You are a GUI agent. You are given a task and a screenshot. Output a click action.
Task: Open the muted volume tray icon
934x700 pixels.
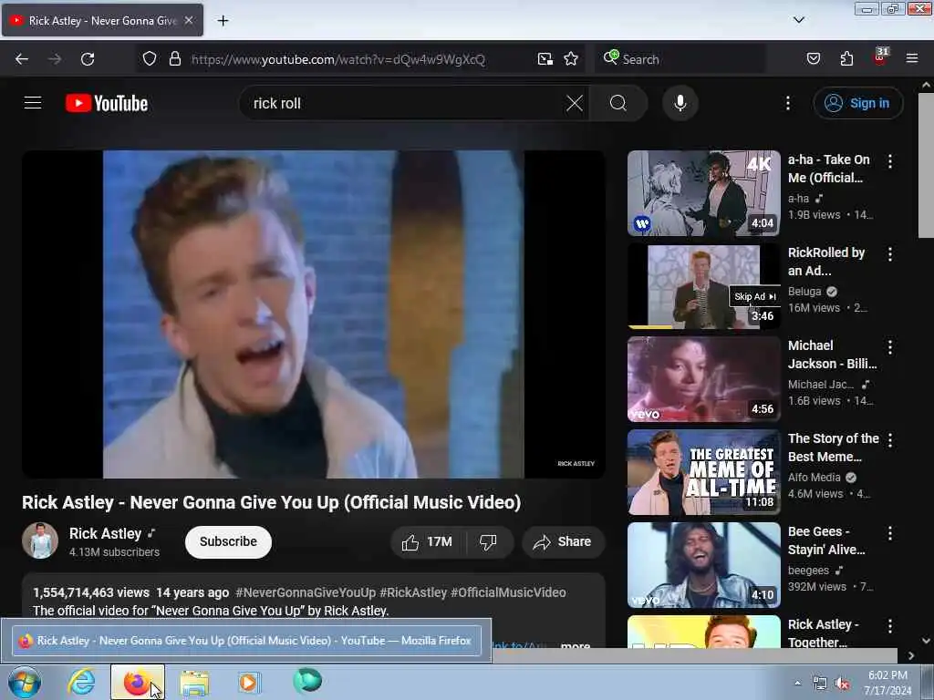(x=842, y=684)
